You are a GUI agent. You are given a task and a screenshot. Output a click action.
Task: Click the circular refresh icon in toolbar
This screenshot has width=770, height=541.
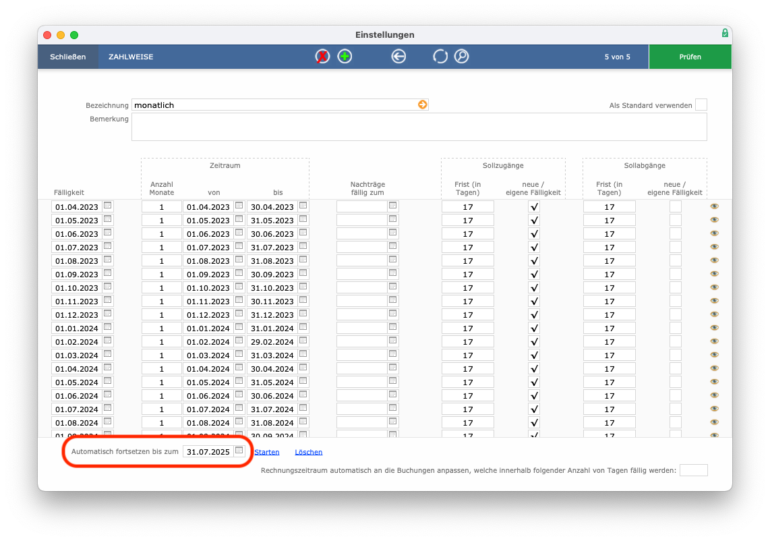(440, 57)
